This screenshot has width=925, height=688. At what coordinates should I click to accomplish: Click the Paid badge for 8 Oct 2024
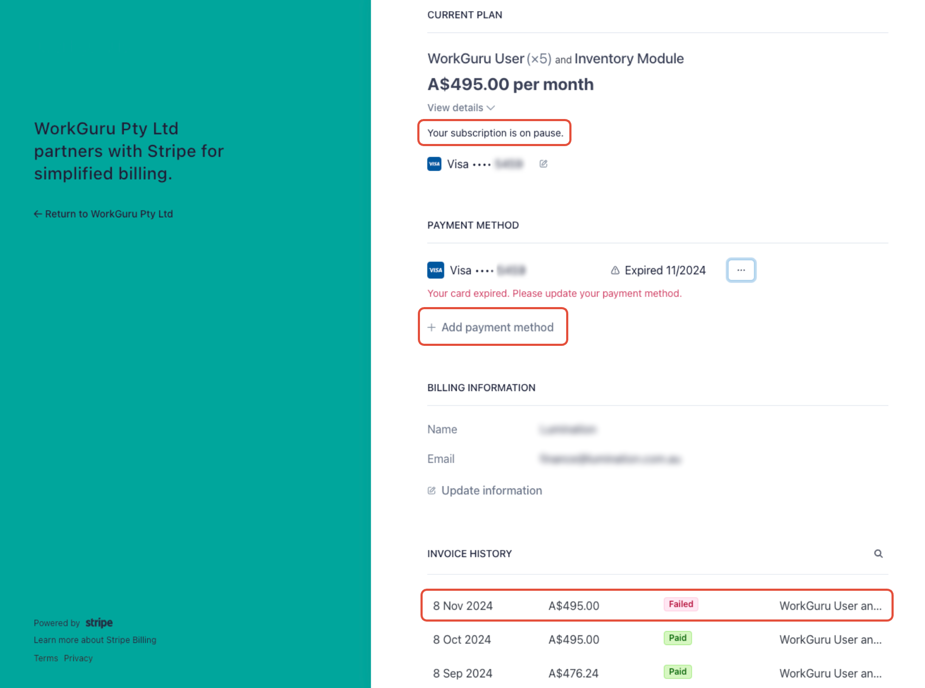tap(677, 638)
